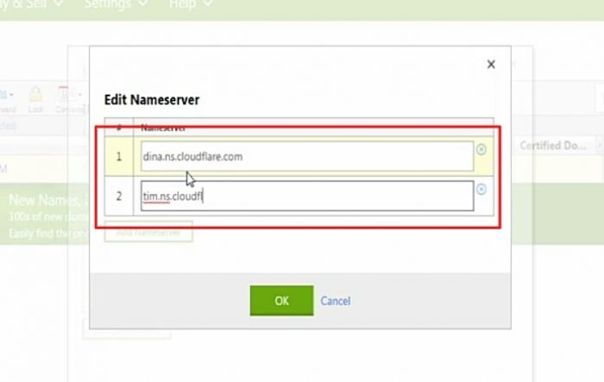
Task: Select row number 1 cell
Action: [119, 156]
